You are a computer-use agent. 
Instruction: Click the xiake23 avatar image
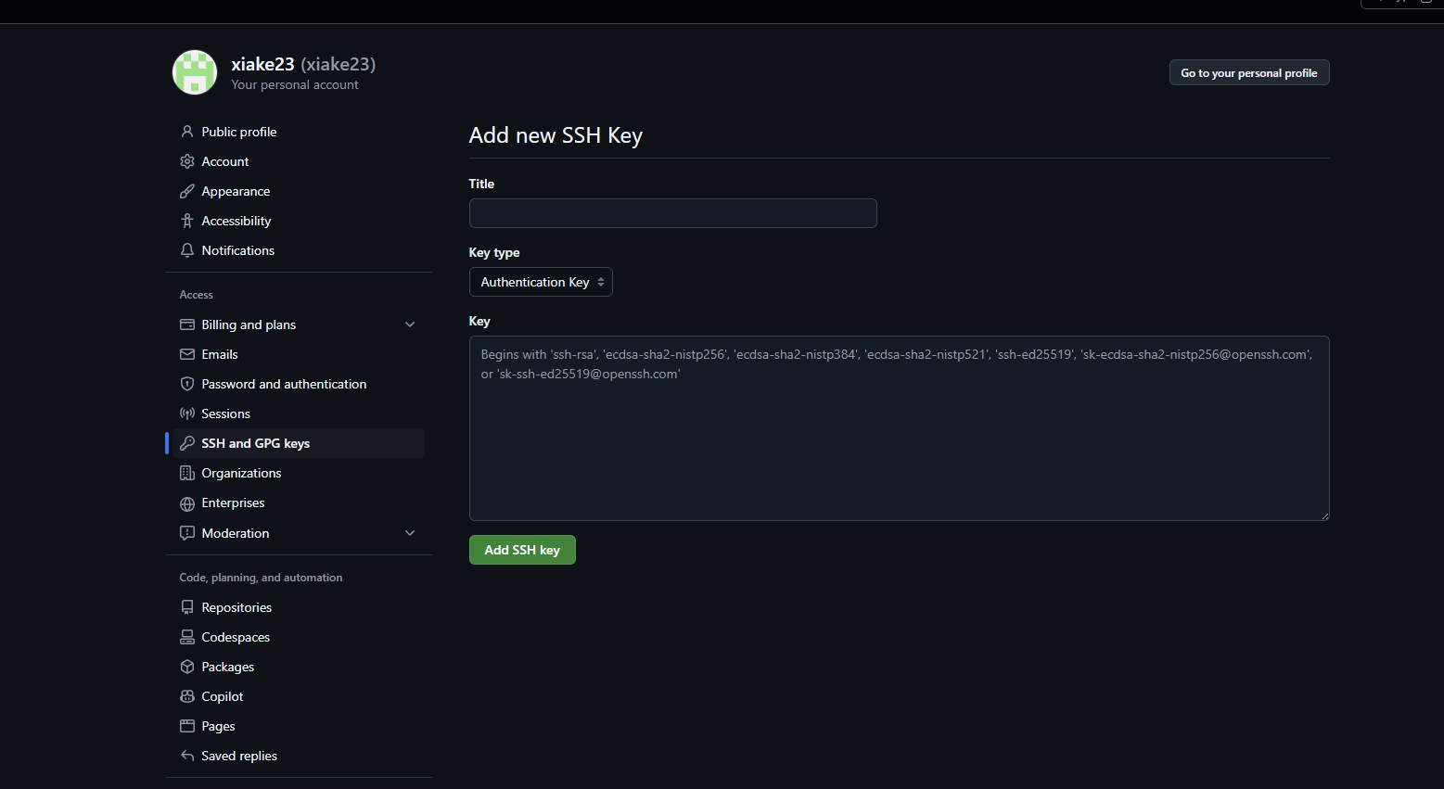[x=195, y=72]
